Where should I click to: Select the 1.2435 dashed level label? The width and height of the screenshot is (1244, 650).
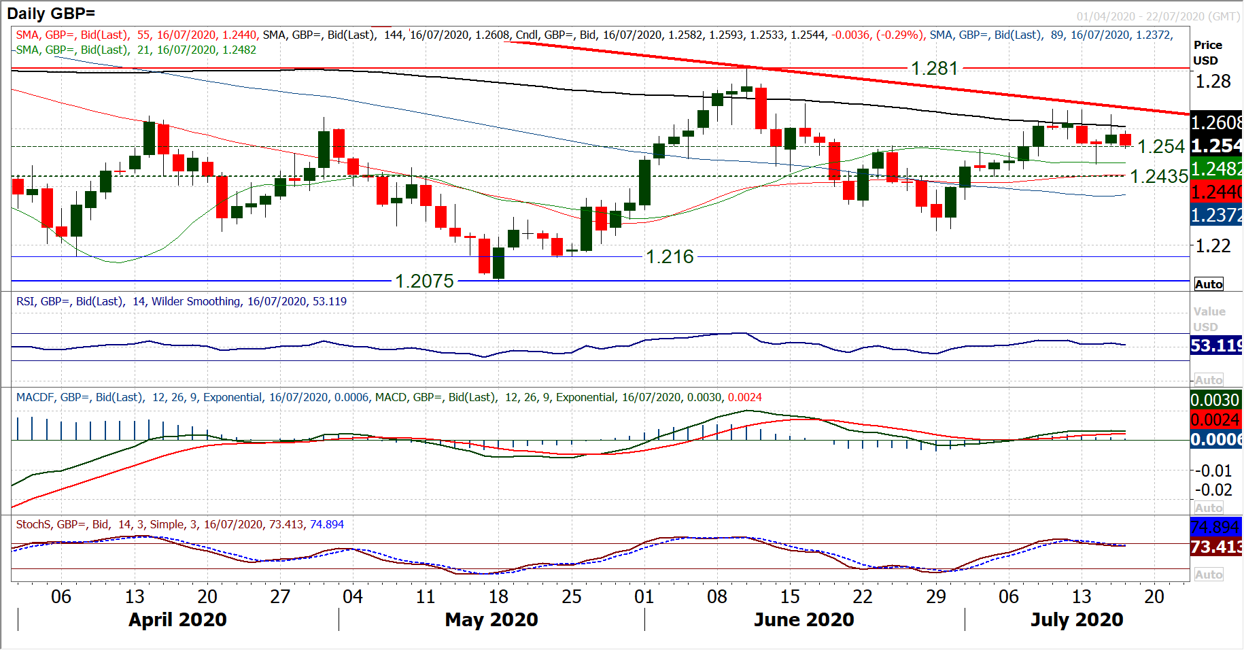1158,177
